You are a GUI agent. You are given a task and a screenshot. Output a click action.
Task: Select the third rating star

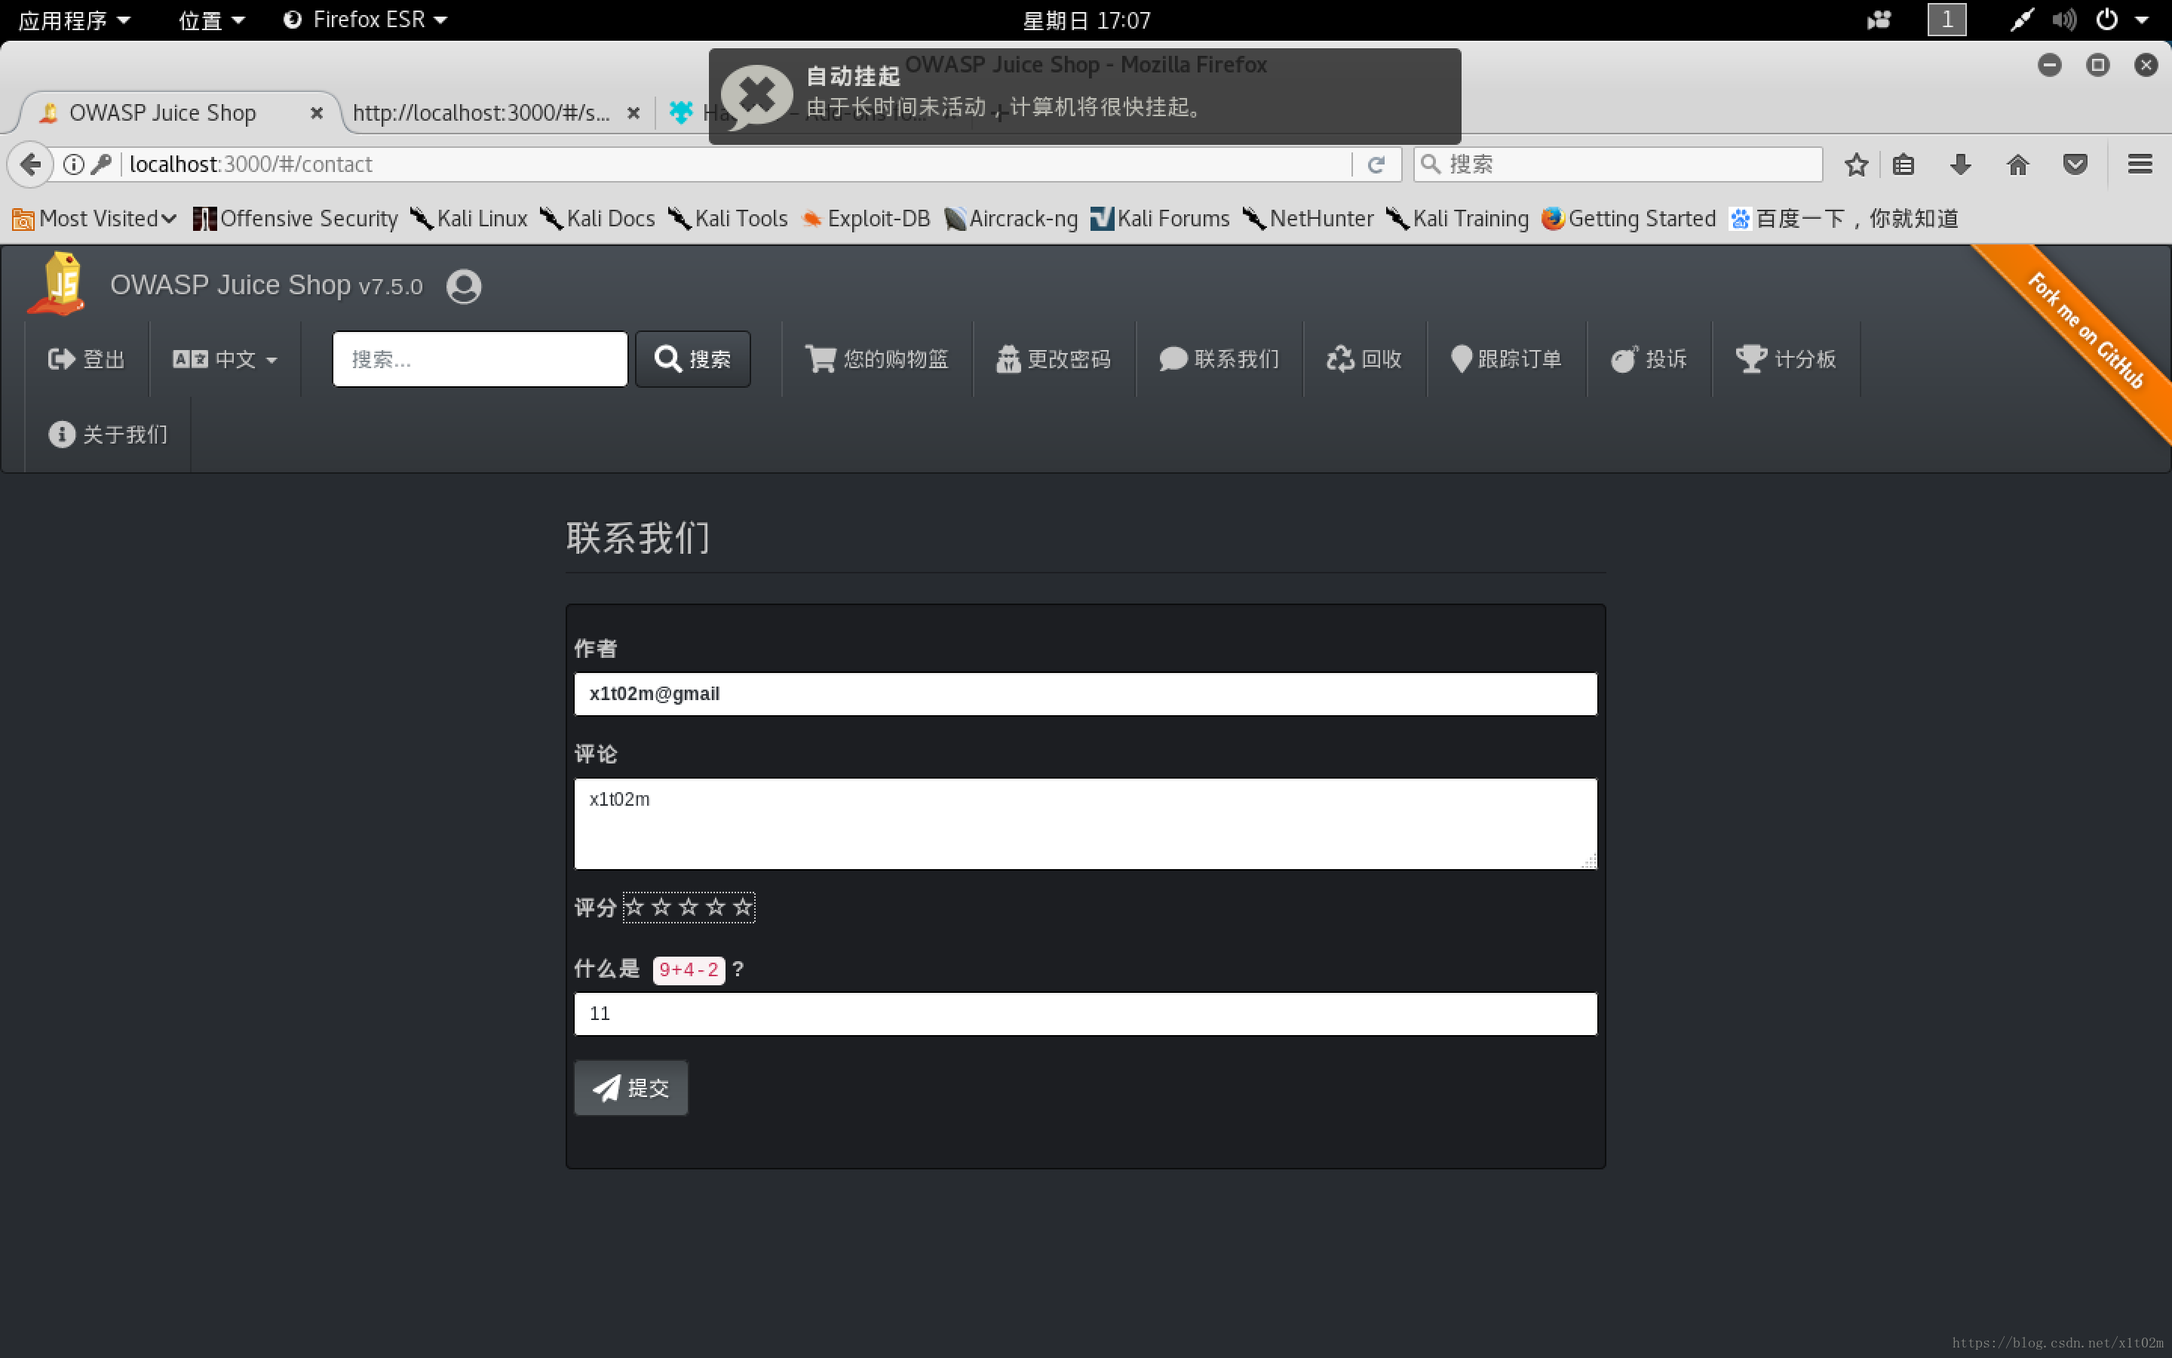(x=689, y=907)
